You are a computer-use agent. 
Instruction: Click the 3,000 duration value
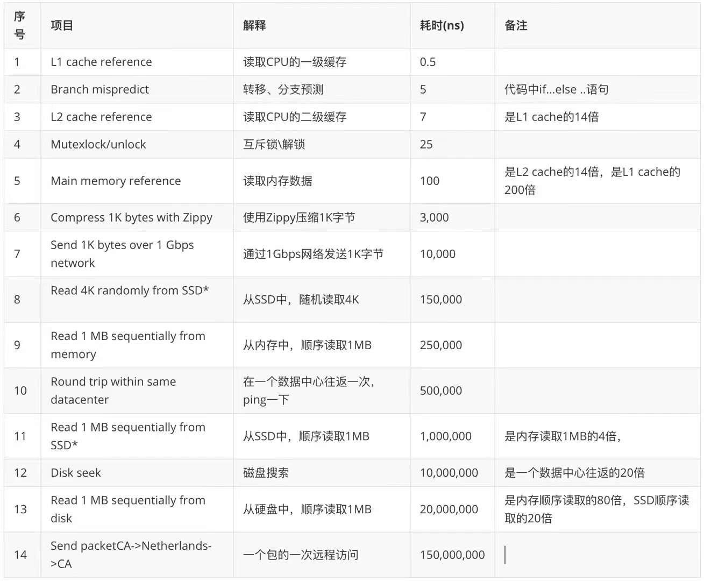tap(434, 217)
